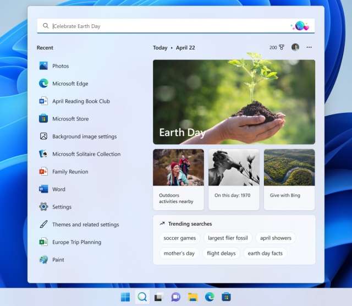
Task: Click the 'Family Reunion' file name
Action: (70, 172)
